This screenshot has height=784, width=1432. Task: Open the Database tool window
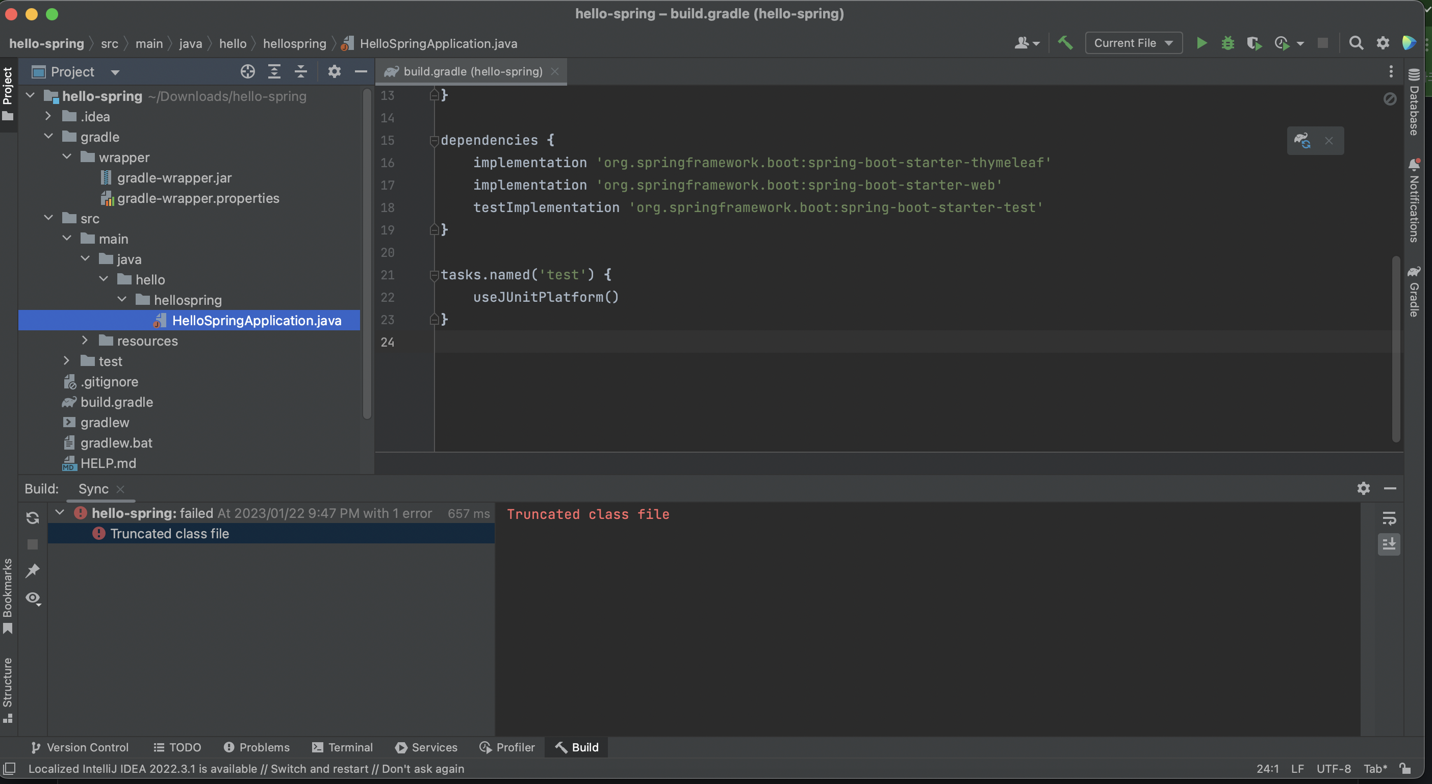coord(1414,101)
